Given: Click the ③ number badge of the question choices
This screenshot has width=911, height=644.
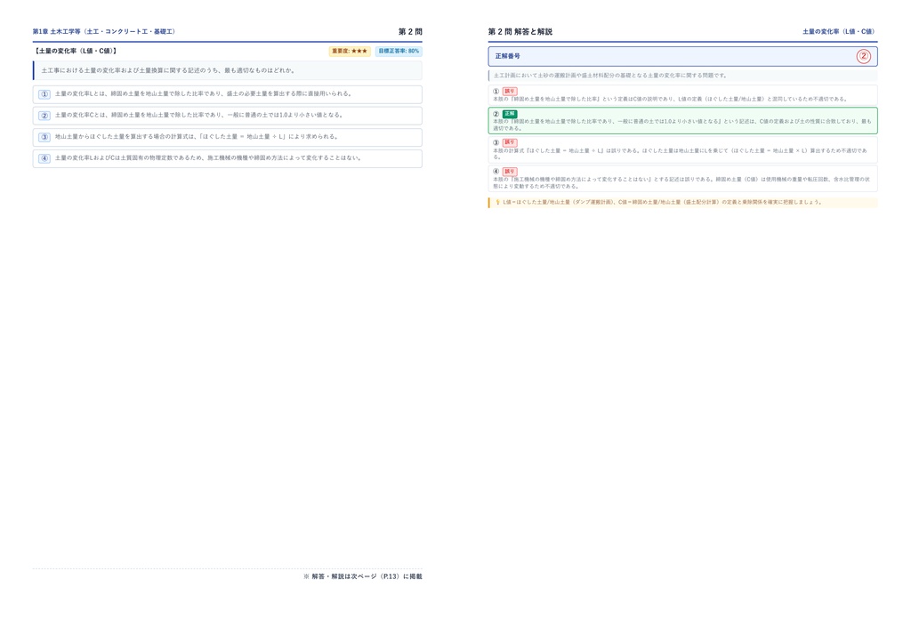Looking at the screenshot, I should point(44,137).
